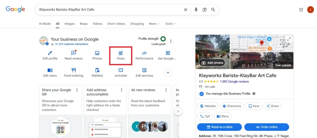Switch to the Shopping tab

[137, 24]
